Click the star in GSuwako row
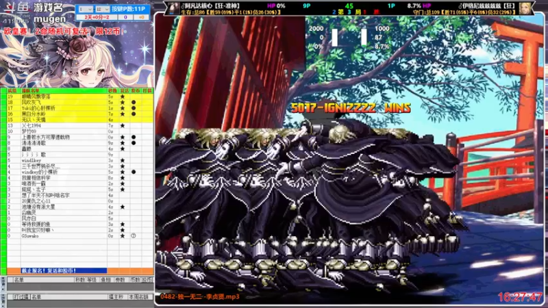The image size is (548, 308). pos(123,235)
